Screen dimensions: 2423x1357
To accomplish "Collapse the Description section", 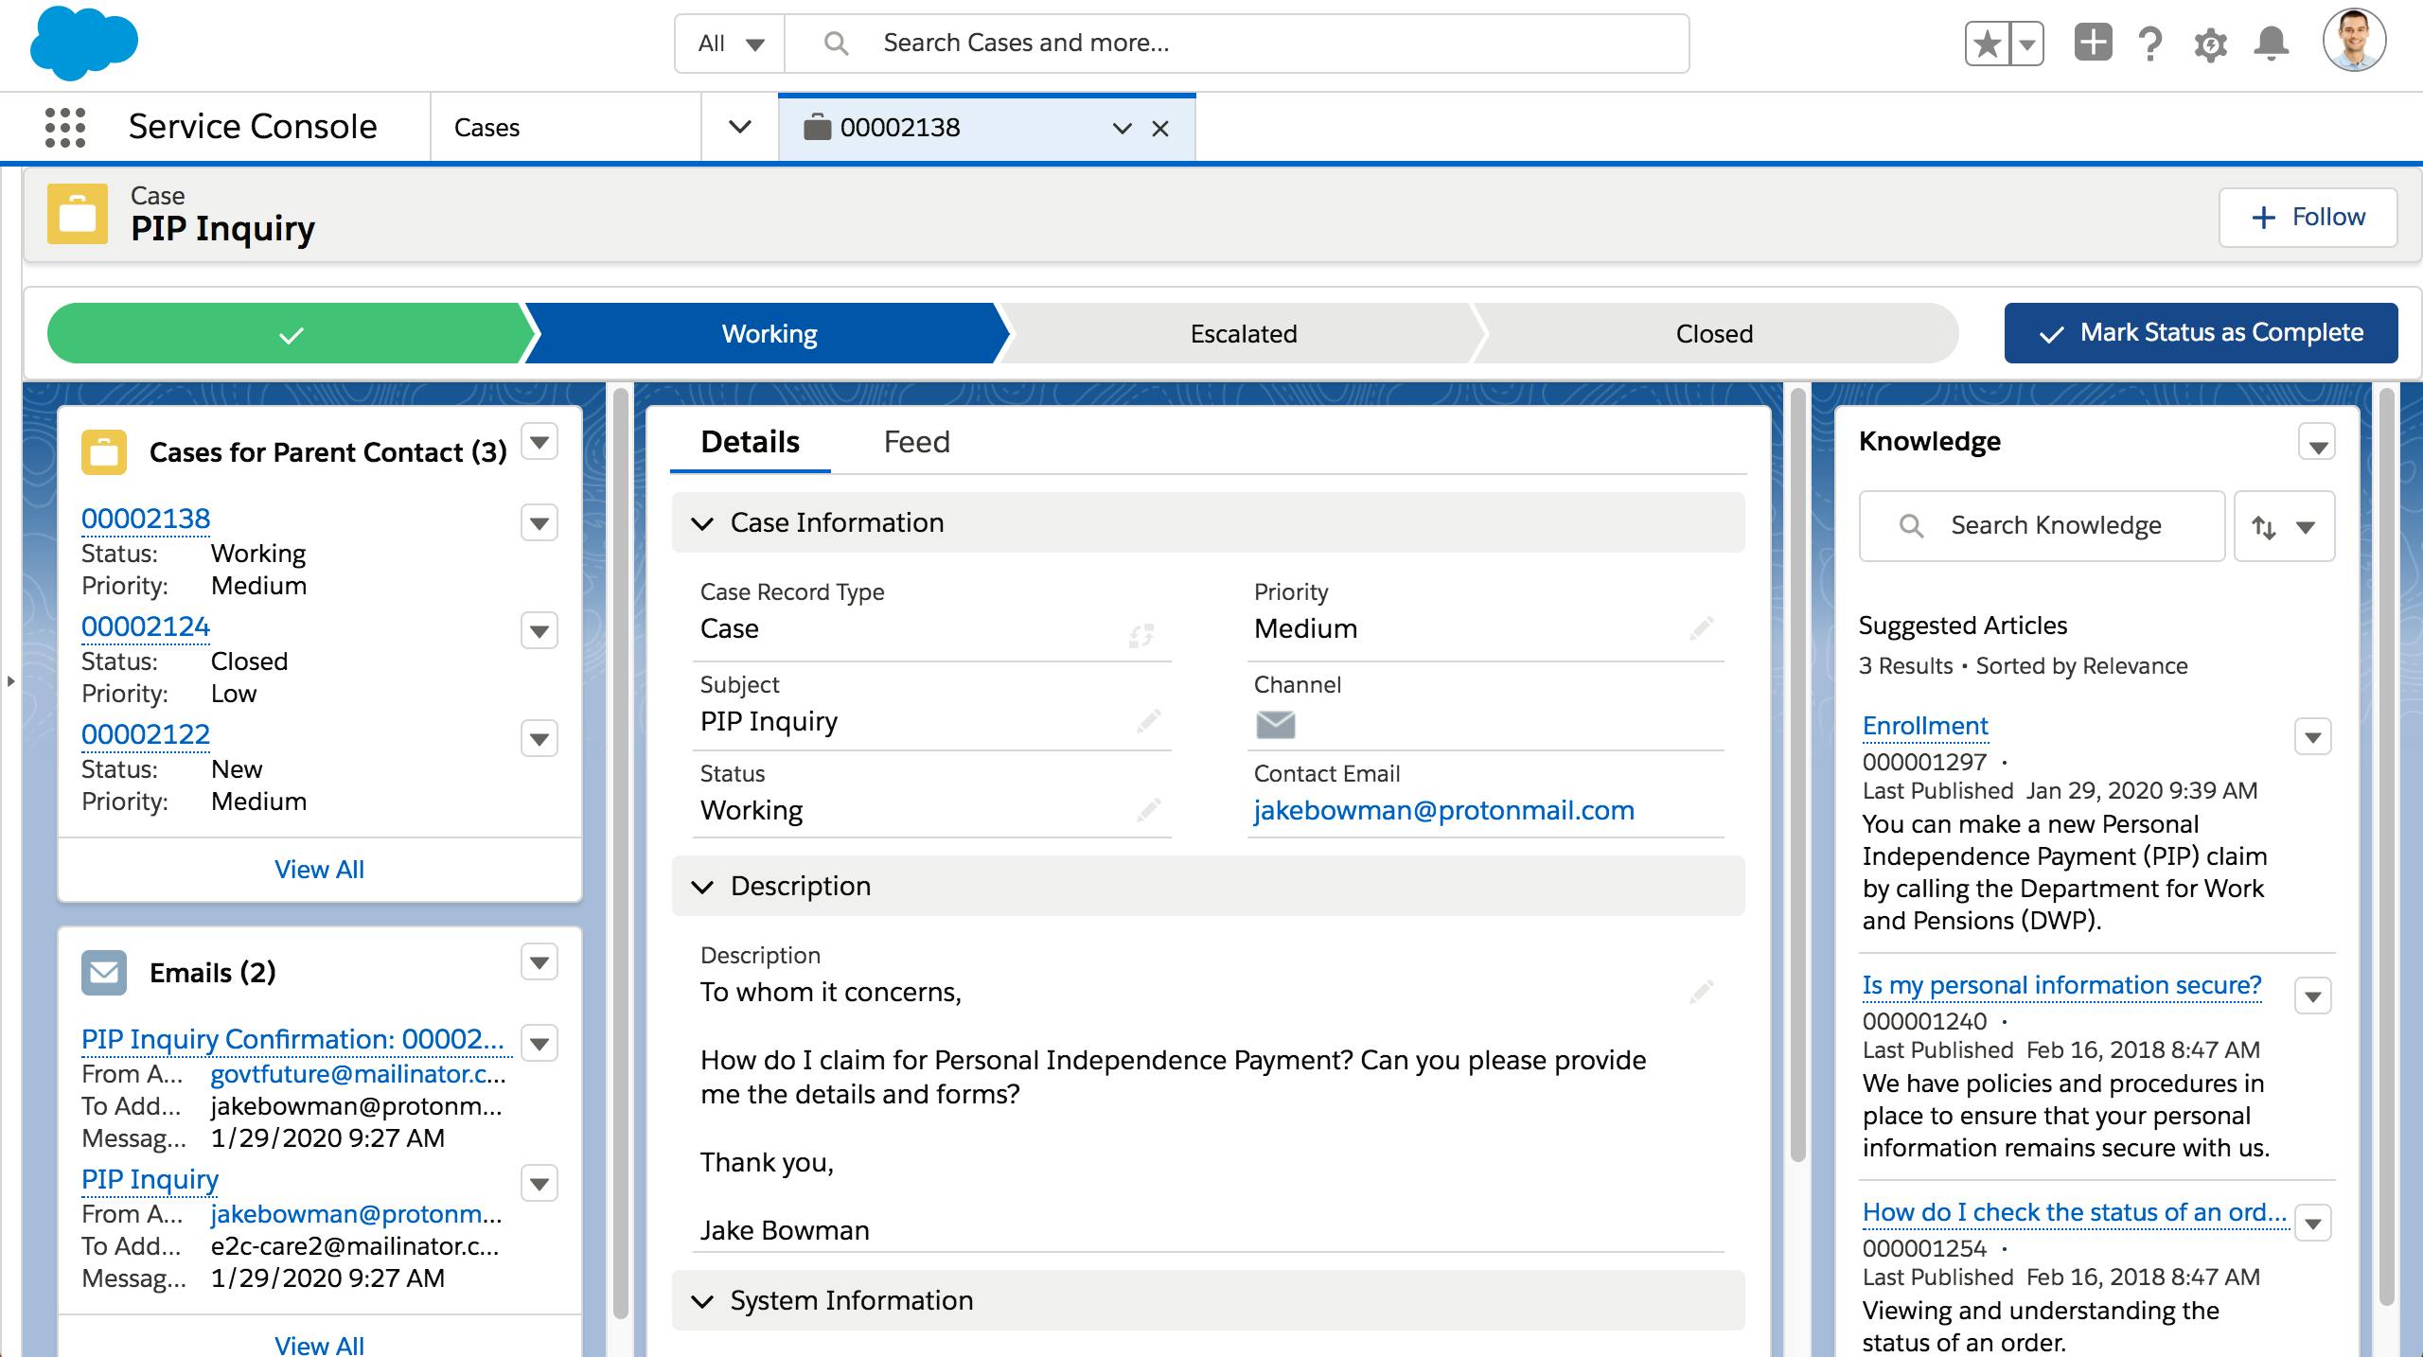I will tap(702, 887).
